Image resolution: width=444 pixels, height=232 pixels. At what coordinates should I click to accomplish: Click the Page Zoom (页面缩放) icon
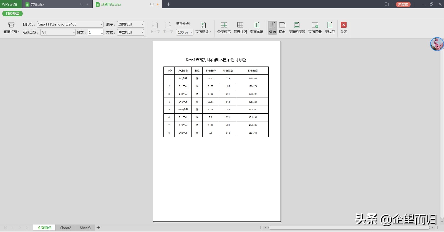pos(203,25)
